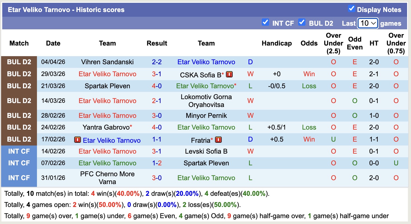Click the 2-2 result on 04/04/26
This screenshot has height=224, width=411.
tap(157, 62)
